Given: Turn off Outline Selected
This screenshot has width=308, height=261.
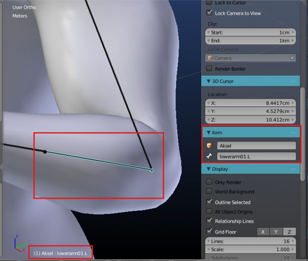Looking at the screenshot, I should pyautogui.click(x=209, y=202).
